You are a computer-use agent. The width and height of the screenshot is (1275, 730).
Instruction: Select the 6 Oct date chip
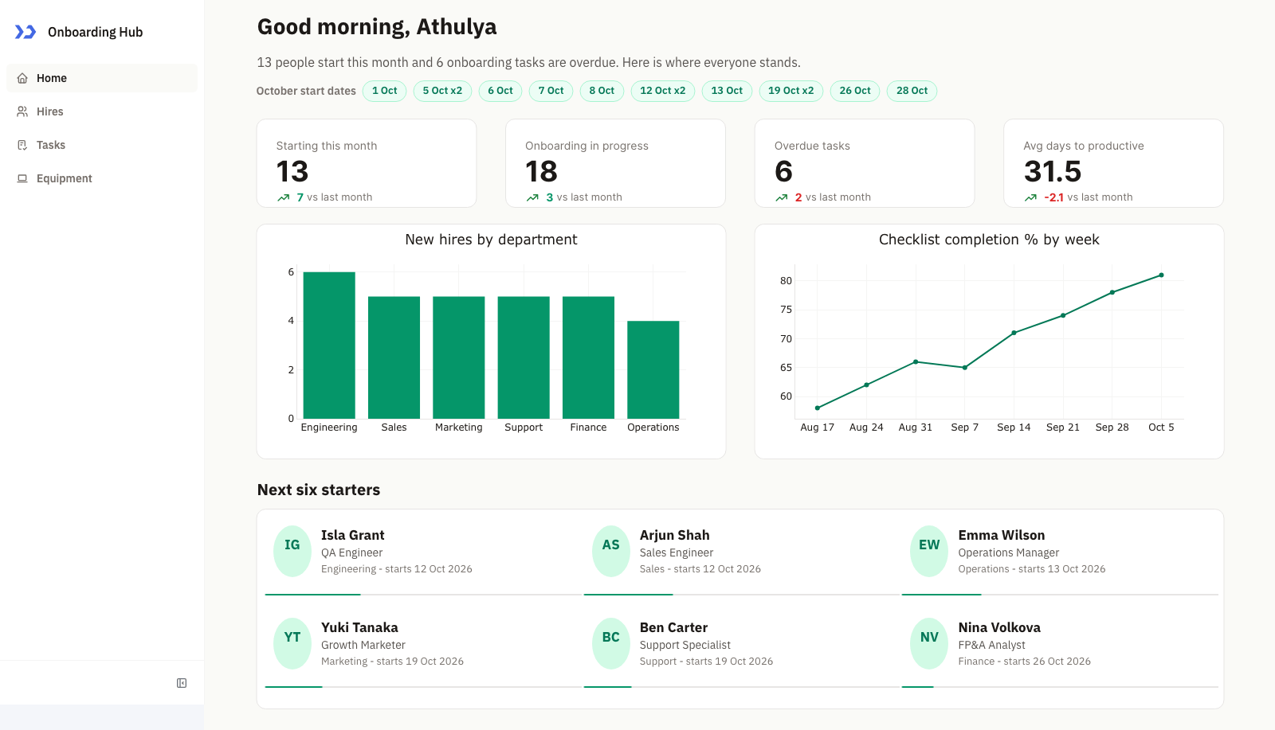point(500,91)
